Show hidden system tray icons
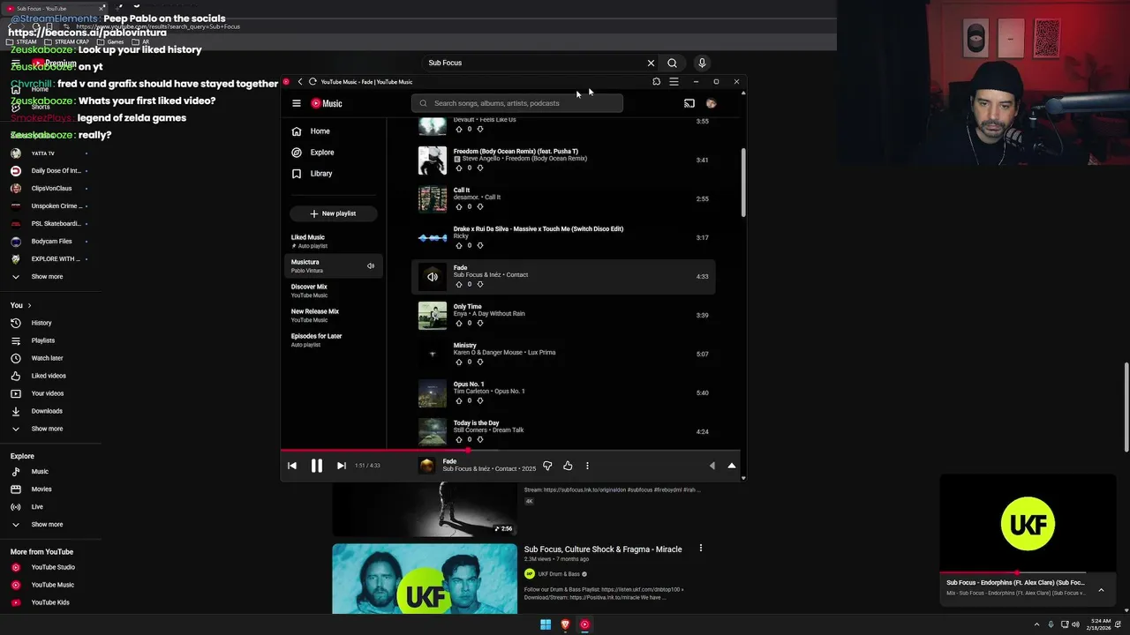The image size is (1130, 635). [x=1036, y=624]
